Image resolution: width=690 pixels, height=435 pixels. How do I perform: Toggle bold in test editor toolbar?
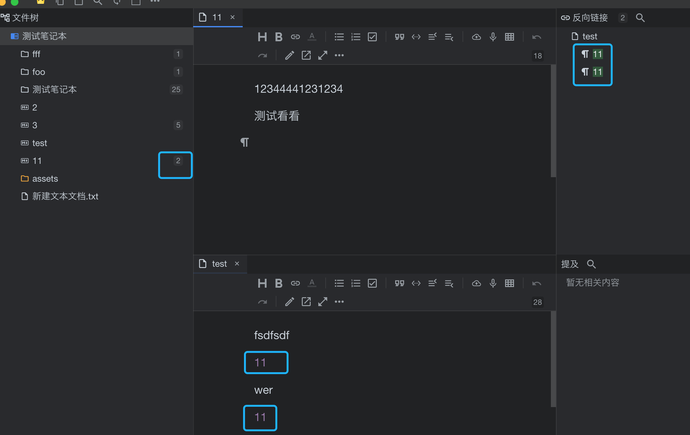point(279,283)
